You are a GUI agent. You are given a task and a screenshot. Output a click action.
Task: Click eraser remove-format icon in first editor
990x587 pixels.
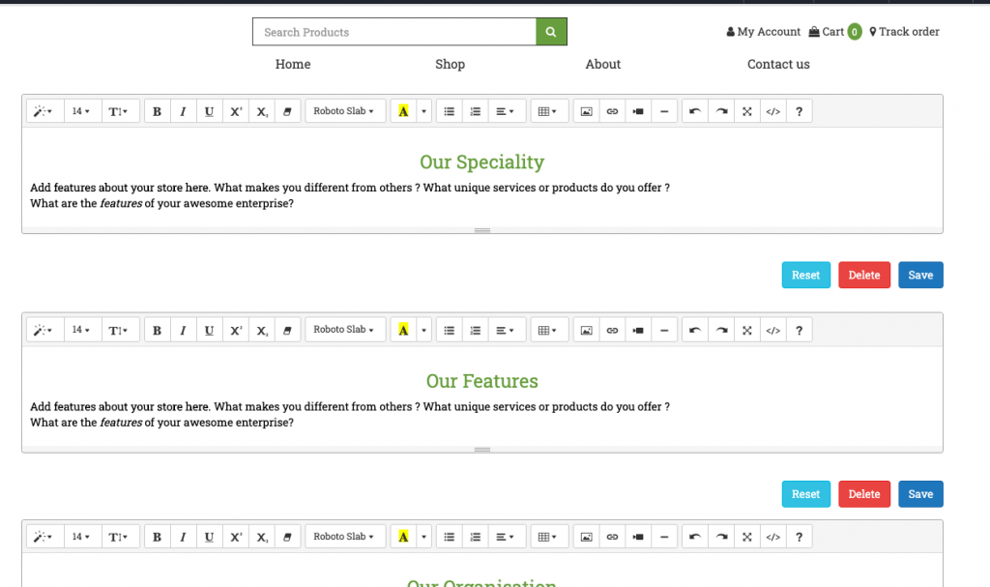[287, 111]
